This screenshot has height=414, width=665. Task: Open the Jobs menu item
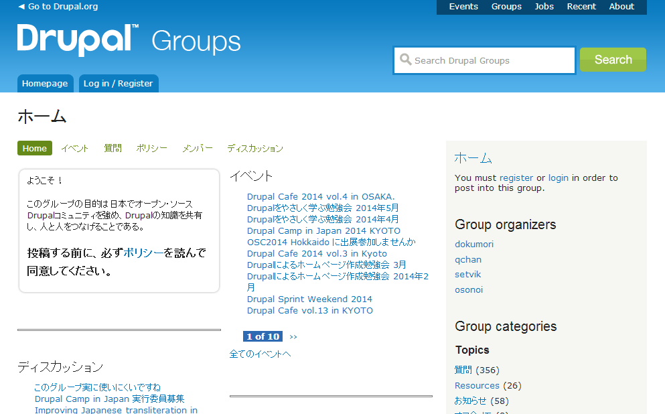[x=544, y=6]
